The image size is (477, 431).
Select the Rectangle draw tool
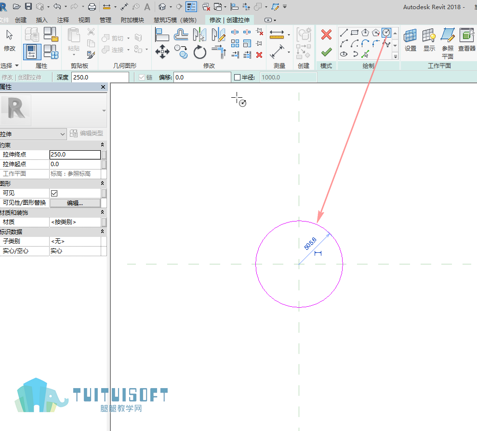355,33
